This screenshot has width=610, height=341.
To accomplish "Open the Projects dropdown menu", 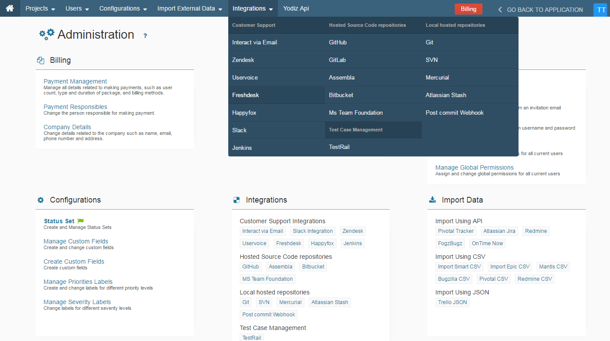I will (40, 8).
